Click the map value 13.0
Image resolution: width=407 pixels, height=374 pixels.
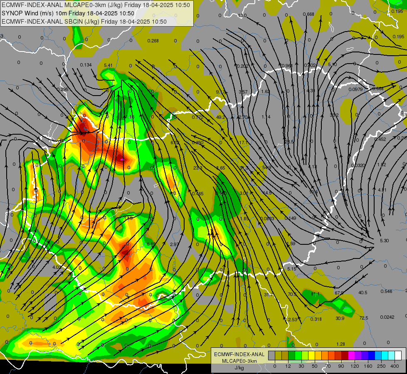click(242, 15)
